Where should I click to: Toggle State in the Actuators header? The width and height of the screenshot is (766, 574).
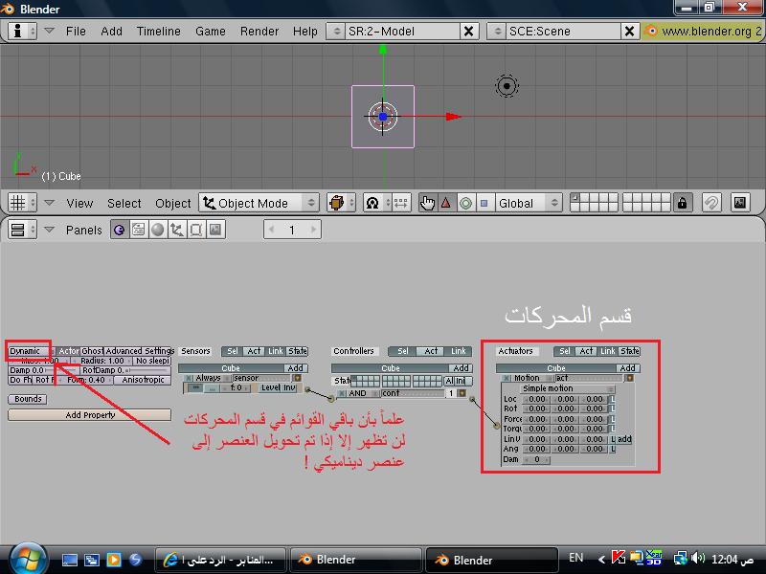click(630, 351)
